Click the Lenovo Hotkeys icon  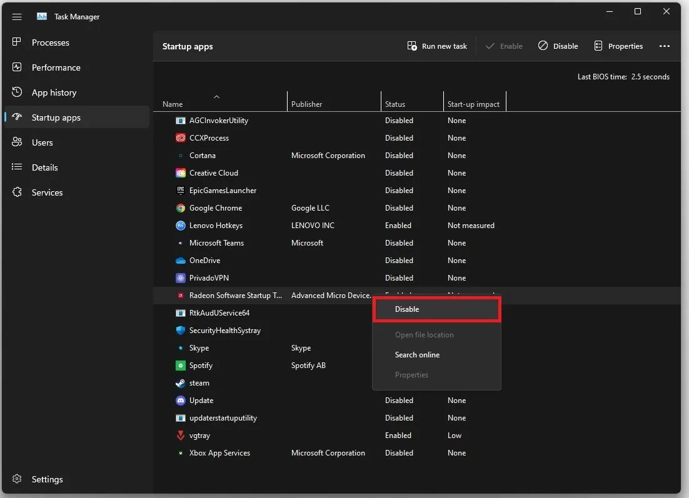(181, 226)
